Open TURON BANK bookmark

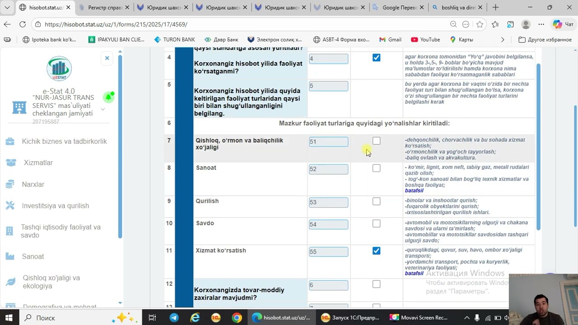(174, 40)
